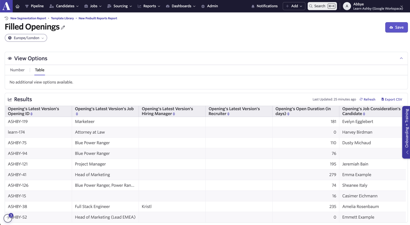Sort by Latest Version's Job column arrows
Image resolution: width=410 pixels, height=225 pixels.
77,114
